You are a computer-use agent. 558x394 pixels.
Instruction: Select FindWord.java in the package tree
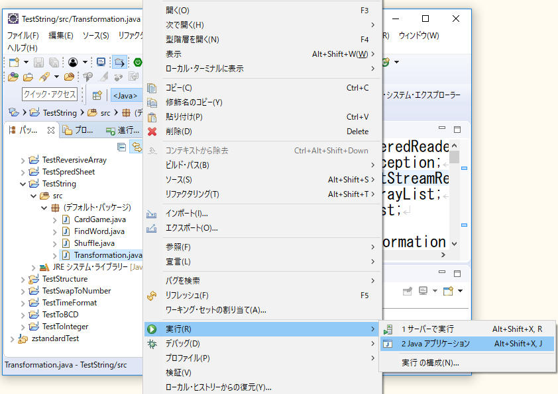pos(99,231)
